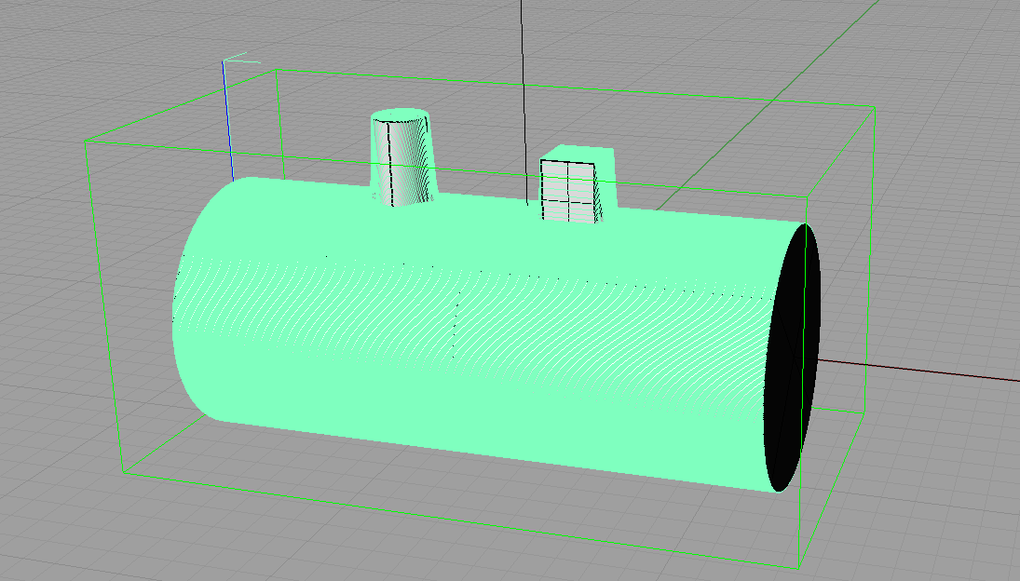Click the black circular end cap

pos(794,358)
